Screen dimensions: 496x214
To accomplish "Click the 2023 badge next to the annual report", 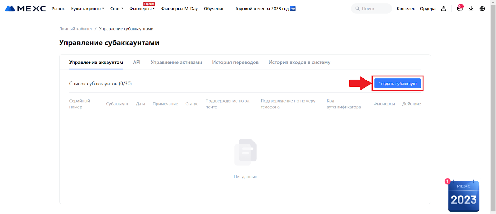I will (x=293, y=9).
